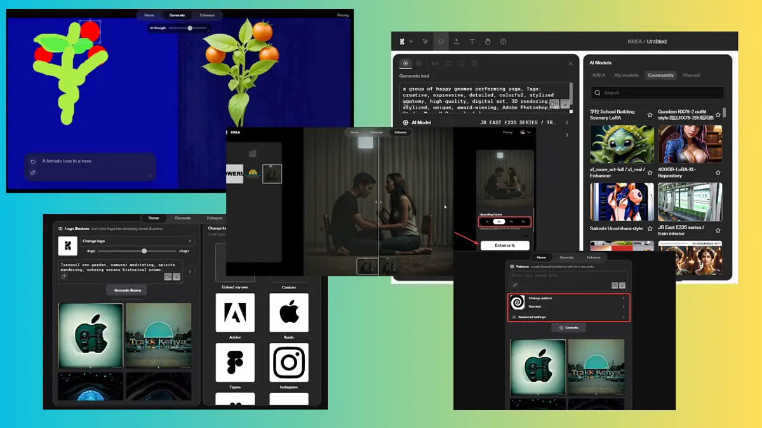The height and width of the screenshot is (428, 762).
Task: Open the Change logo dropdown
Action: coord(137,241)
